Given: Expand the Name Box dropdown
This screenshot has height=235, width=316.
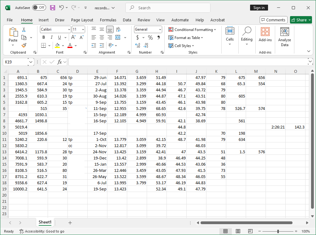Looking at the screenshot, I should 31,62.
